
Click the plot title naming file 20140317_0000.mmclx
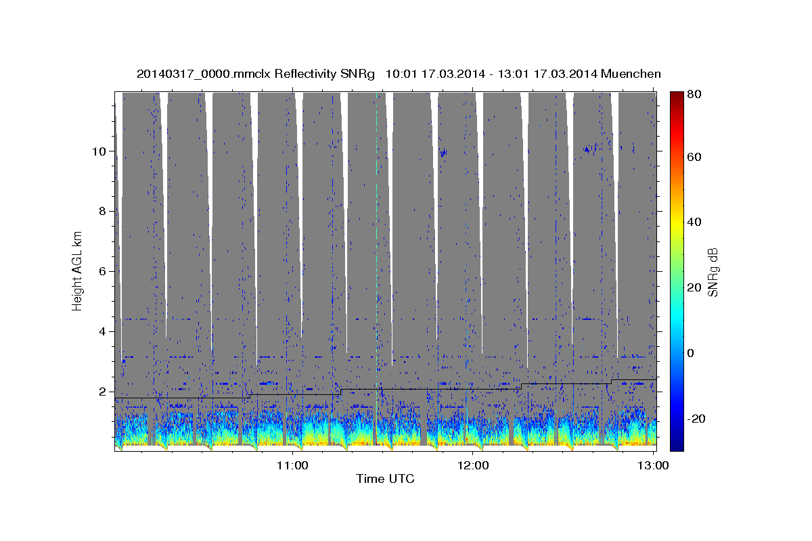(x=399, y=74)
